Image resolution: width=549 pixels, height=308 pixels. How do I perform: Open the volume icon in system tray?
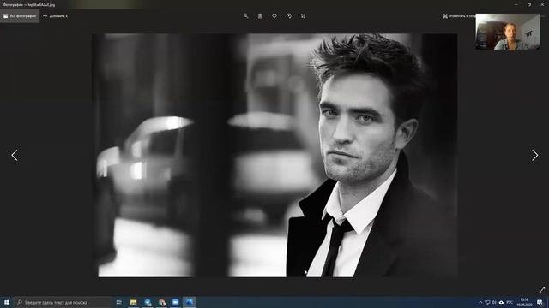[494, 302]
